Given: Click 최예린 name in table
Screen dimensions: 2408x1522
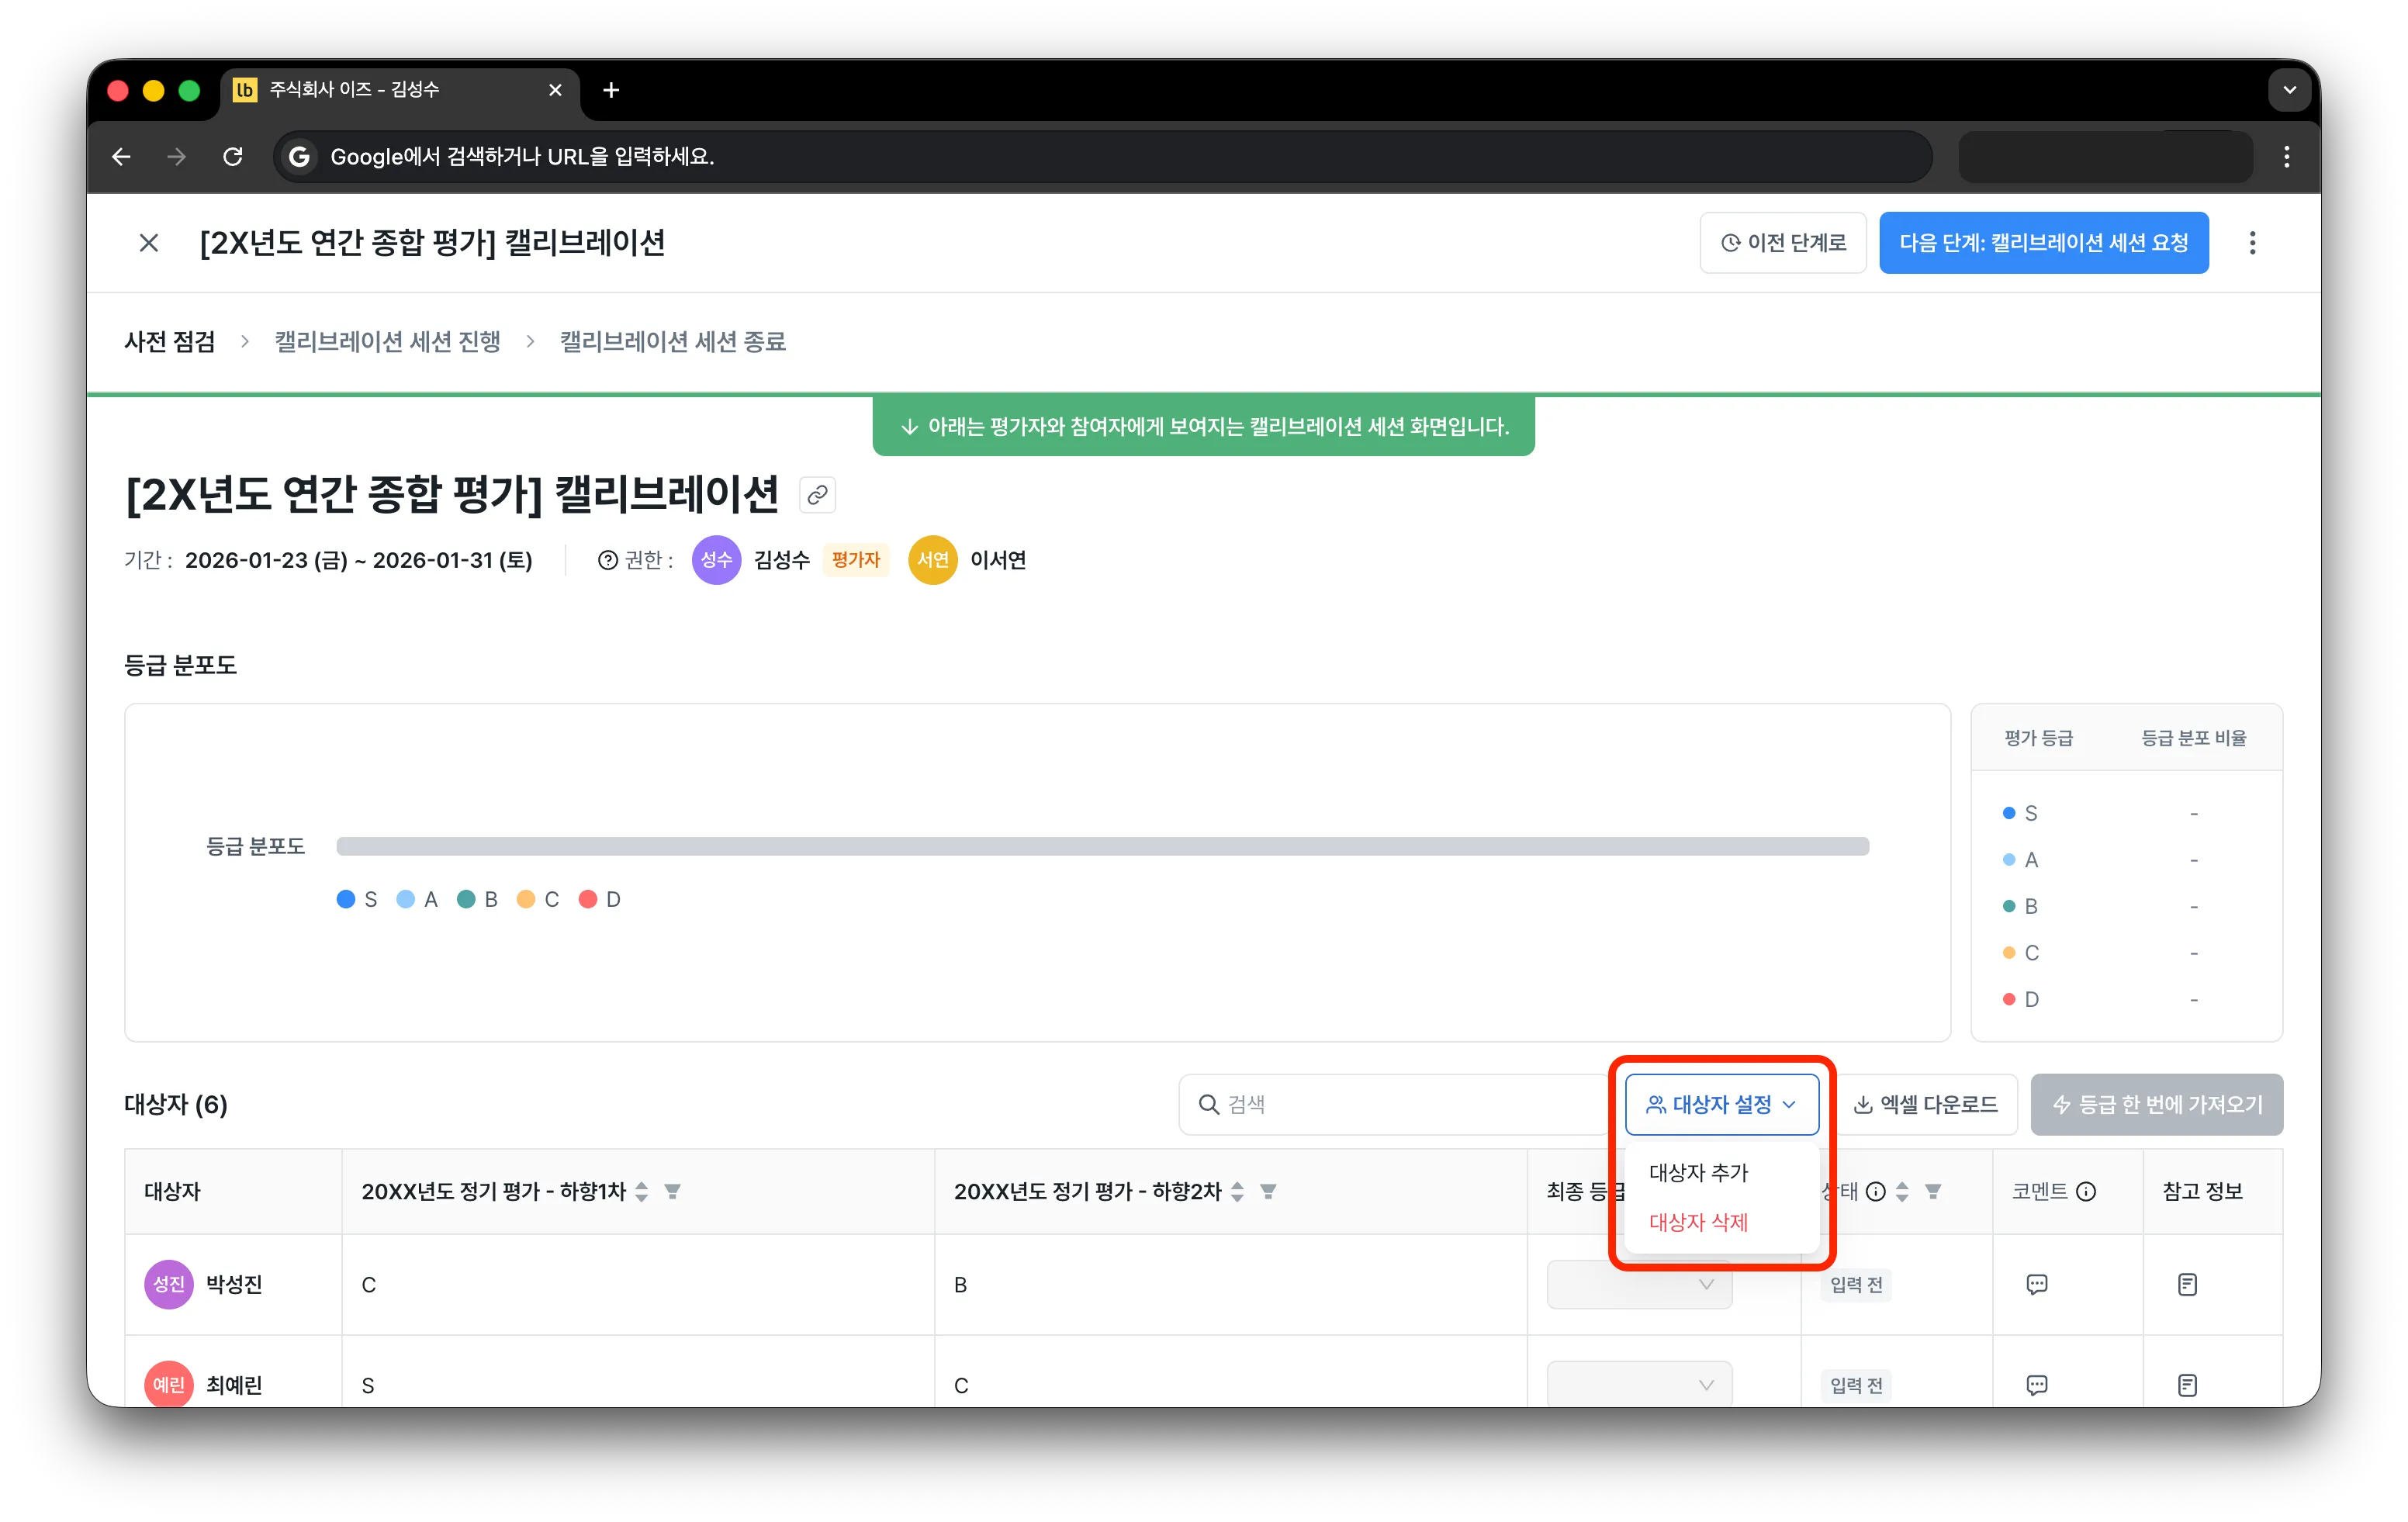Looking at the screenshot, I should pyautogui.click(x=234, y=1385).
